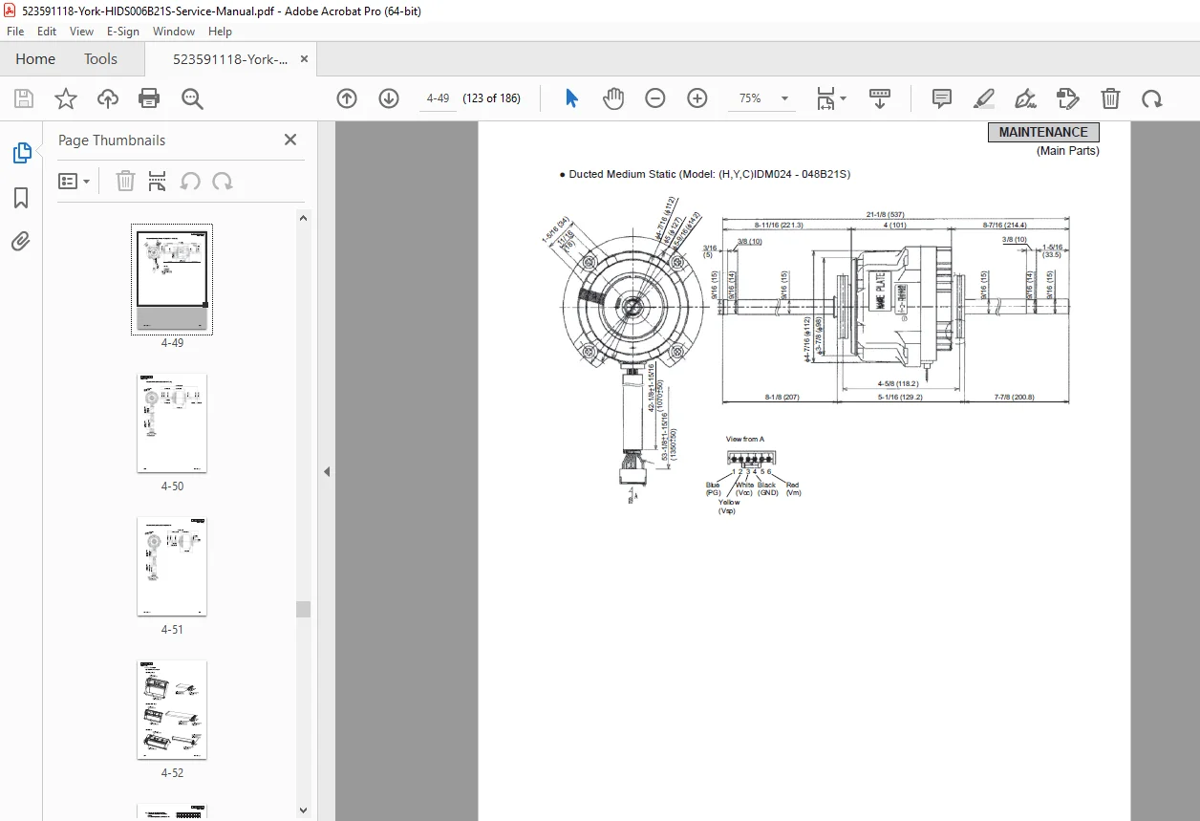Go to previous page arrow
Image resolution: width=1200 pixels, height=821 pixels.
pyautogui.click(x=347, y=98)
